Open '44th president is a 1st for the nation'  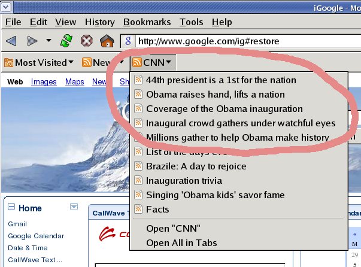(x=239, y=80)
